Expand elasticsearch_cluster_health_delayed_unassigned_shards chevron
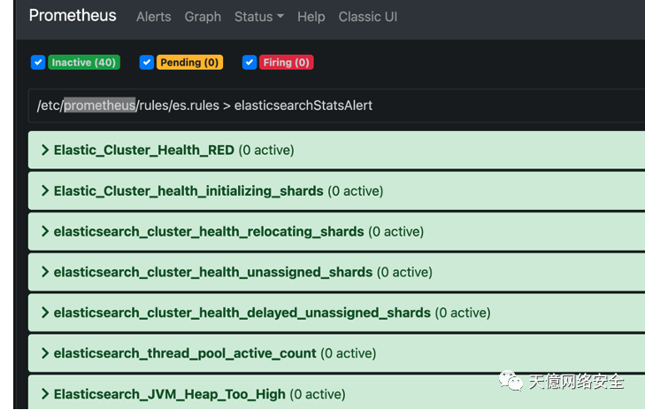 [45, 313]
